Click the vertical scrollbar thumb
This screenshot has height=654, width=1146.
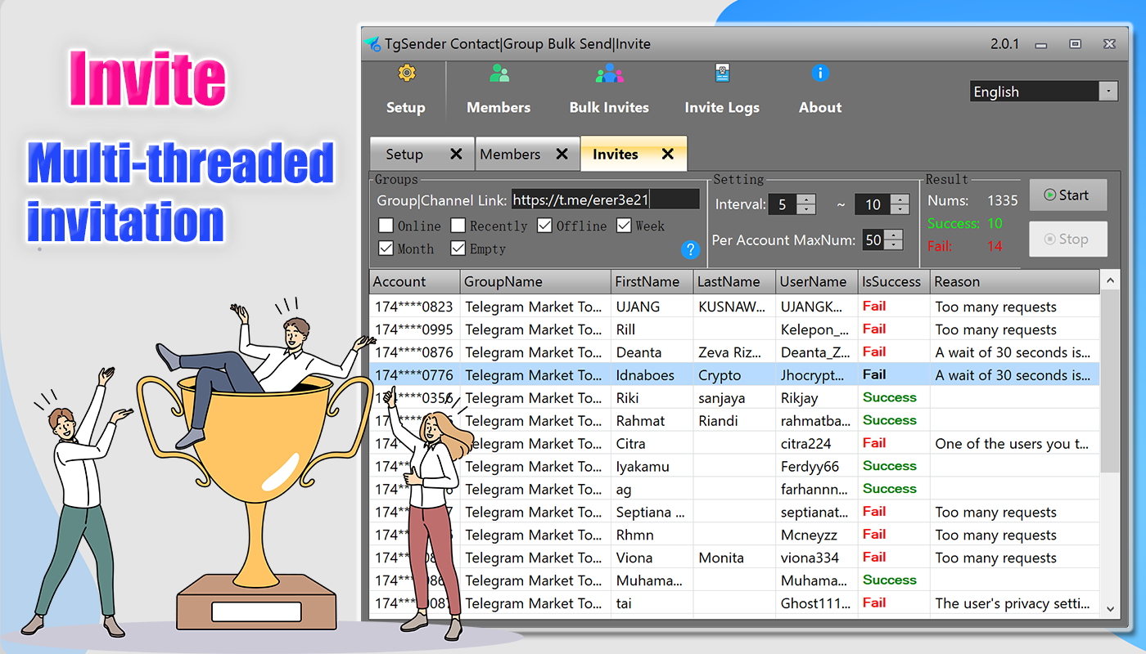pyautogui.click(x=1110, y=383)
